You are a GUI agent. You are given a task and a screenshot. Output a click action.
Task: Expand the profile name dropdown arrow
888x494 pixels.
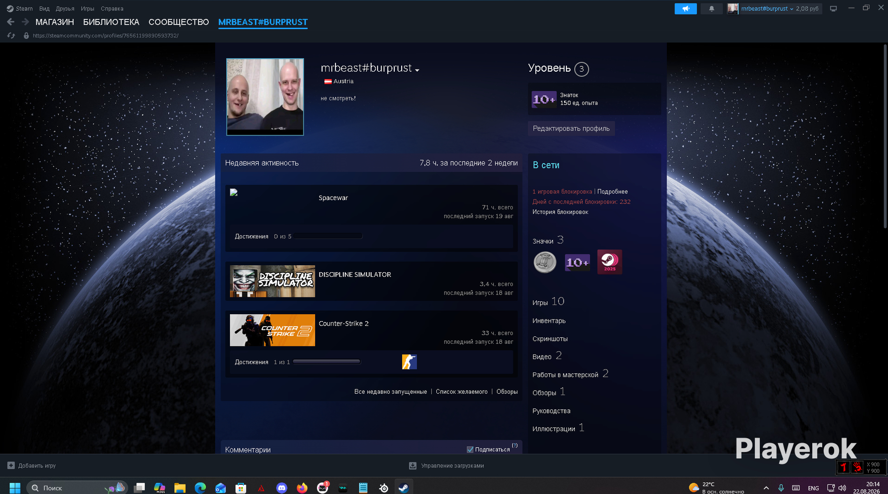[417, 70]
